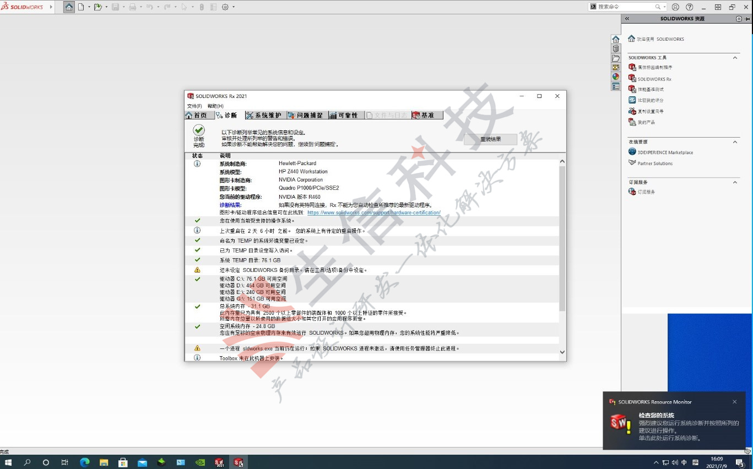Open the 复制设置向导 wizard
The width and height of the screenshot is (753, 469).
click(646, 111)
